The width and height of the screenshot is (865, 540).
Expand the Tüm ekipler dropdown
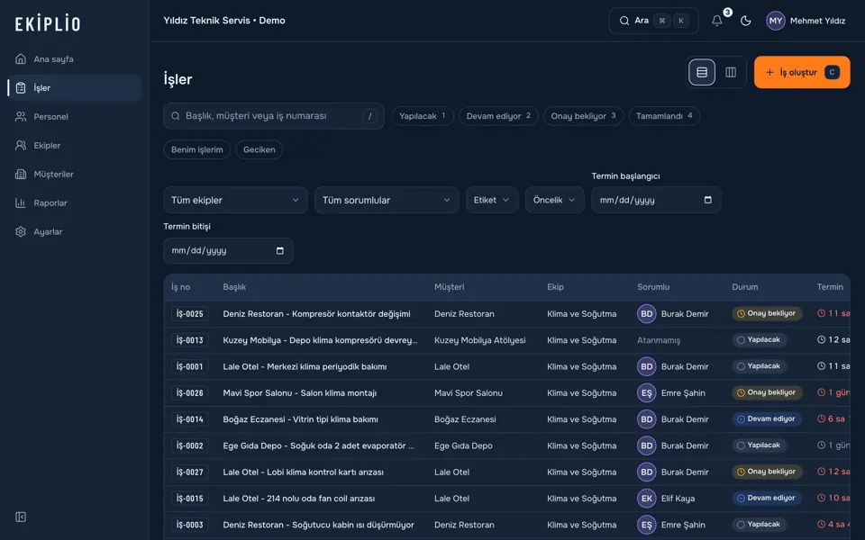[x=235, y=200]
